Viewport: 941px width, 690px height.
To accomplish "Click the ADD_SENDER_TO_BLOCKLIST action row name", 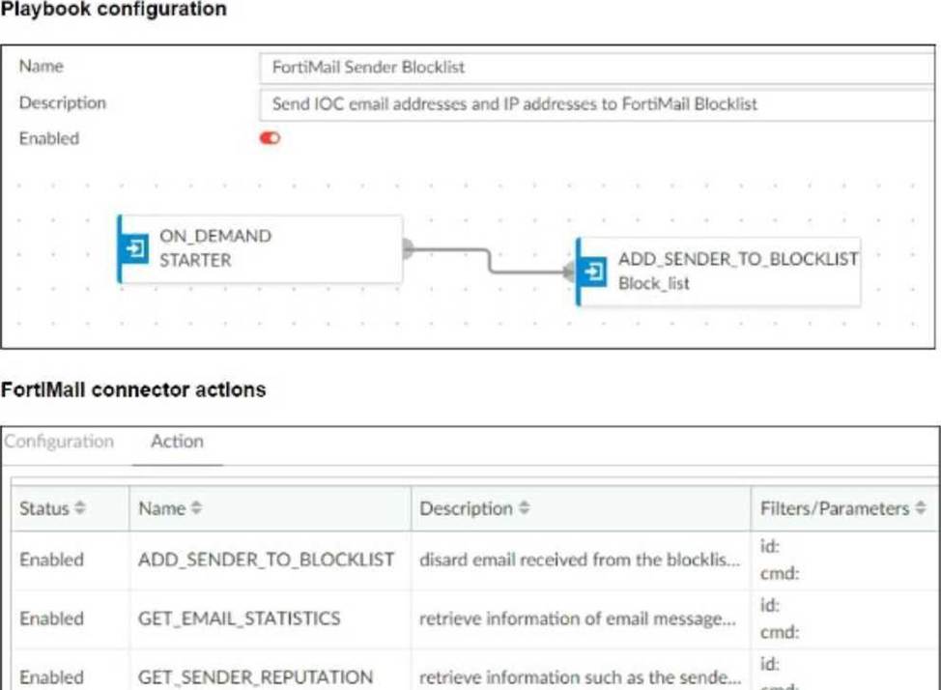I will click(266, 560).
